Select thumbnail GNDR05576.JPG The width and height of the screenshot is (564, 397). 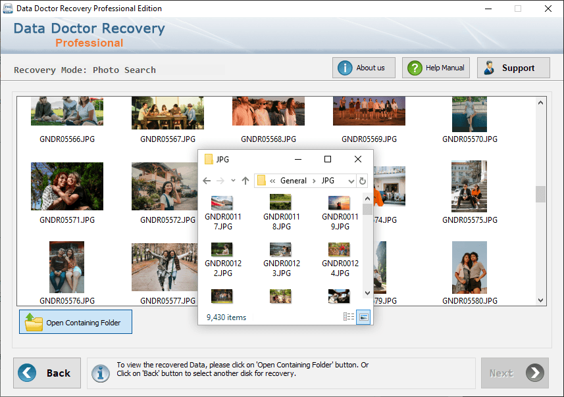[x=67, y=267]
